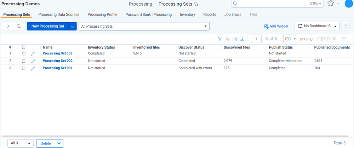Sort by Publish Status column header
The width and height of the screenshot is (354, 148).
pyautogui.click(x=281, y=47)
